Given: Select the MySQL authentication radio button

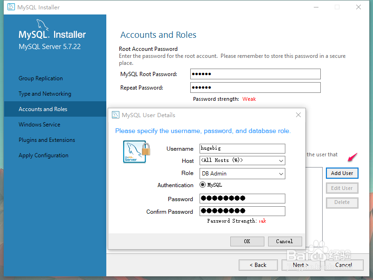Looking at the screenshot, I should (202, 185).
